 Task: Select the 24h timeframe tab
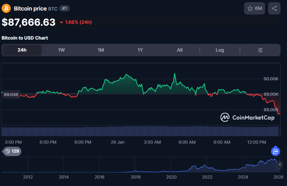22,50
